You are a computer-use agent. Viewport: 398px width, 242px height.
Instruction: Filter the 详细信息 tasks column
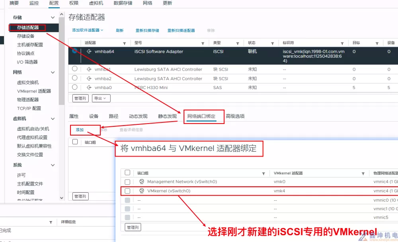click(x=51, y=222)
